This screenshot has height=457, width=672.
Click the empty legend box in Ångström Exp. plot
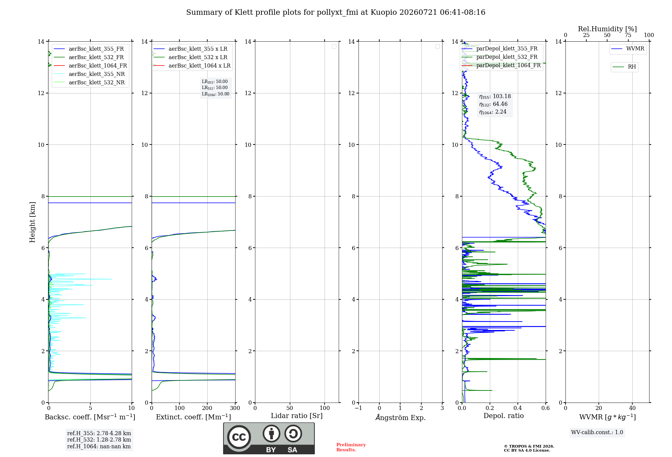click(x=437, y=46)
